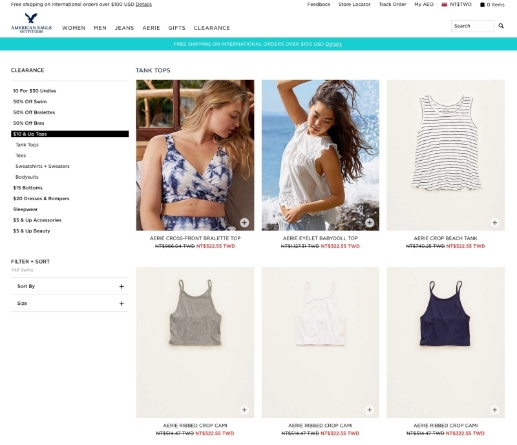Expand the Sort By filter
The image size is (517, 445).
70,287
